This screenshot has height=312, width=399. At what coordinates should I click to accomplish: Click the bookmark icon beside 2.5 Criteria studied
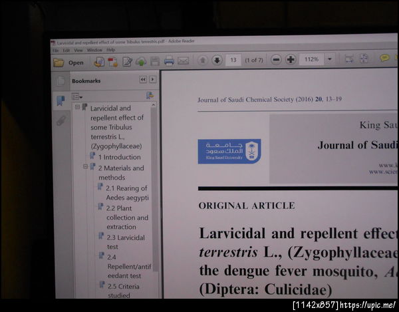102,285
